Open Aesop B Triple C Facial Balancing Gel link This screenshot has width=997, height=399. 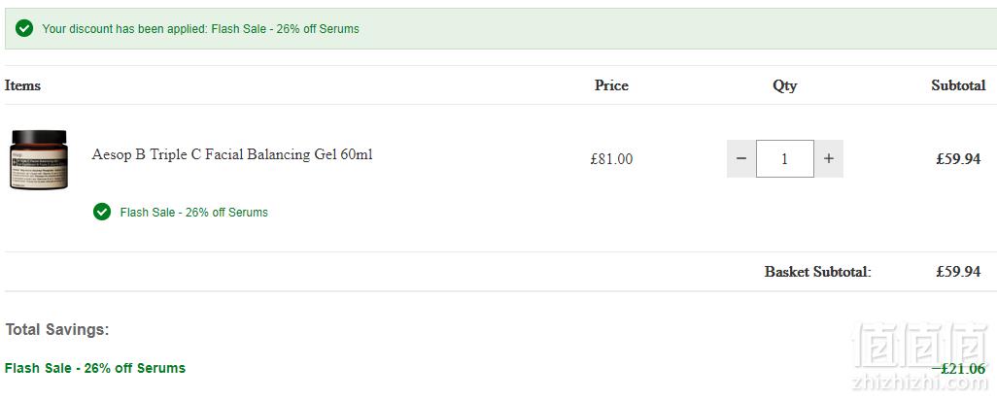[x=232, y=154]
